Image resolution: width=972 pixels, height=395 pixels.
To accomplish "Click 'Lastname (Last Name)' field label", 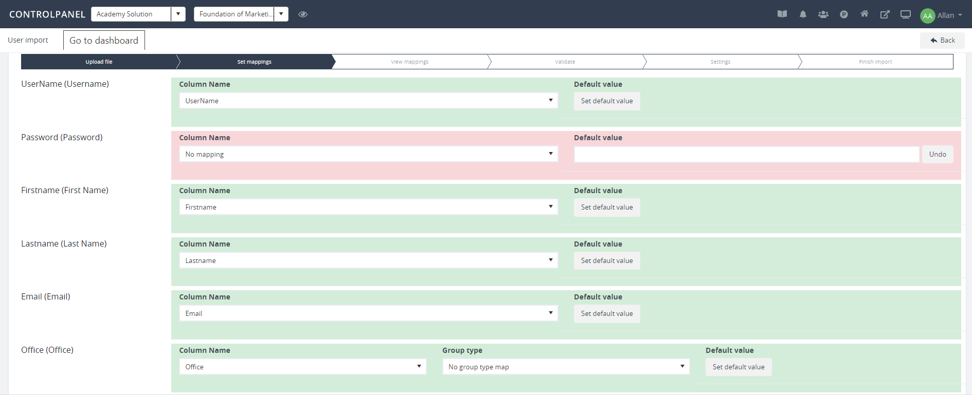I will pos(64,243).
